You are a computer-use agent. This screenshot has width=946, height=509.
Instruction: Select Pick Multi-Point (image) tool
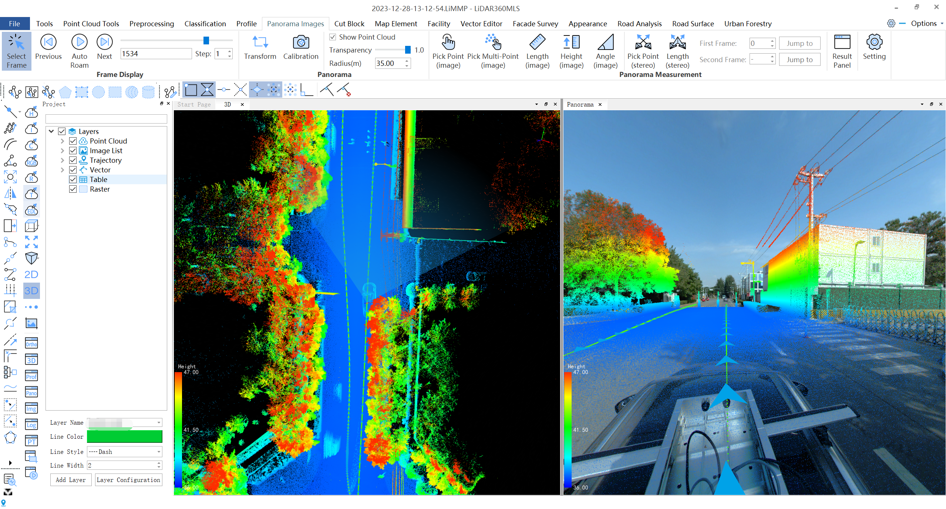coord(493,51)
